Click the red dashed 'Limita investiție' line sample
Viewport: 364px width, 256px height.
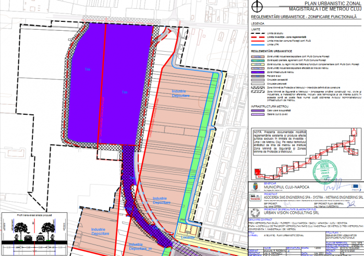click(258, 37)
